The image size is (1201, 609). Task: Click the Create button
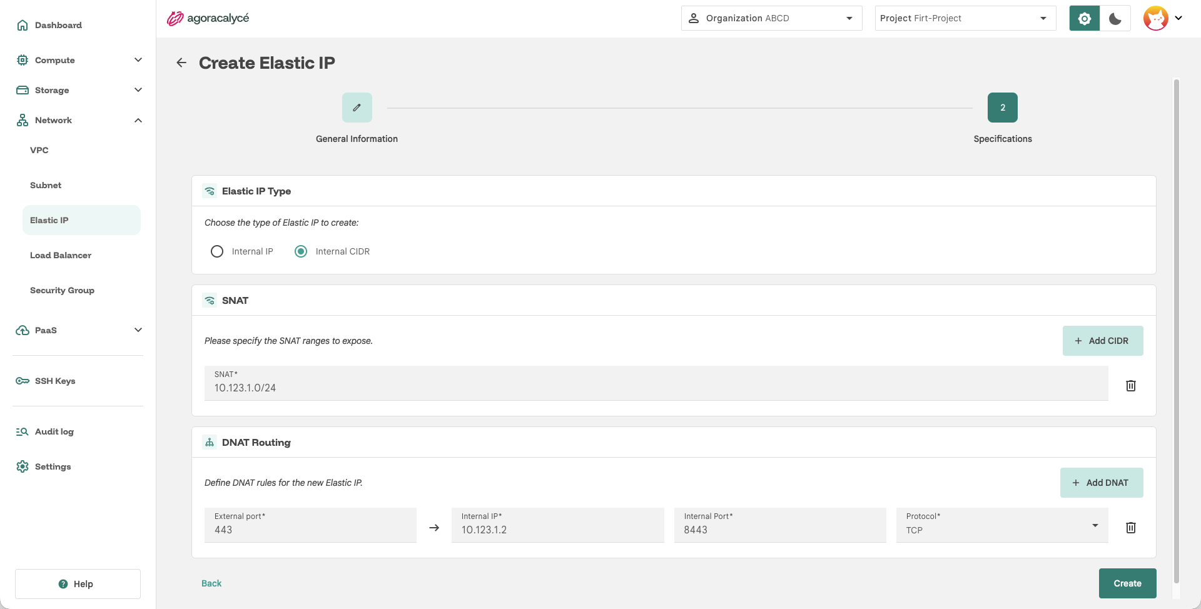tap(1127, 583)
